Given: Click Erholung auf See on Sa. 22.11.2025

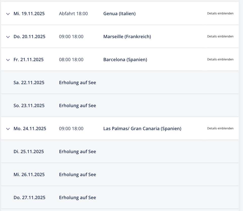Looking at the screenshot, I should coord(77,83).
